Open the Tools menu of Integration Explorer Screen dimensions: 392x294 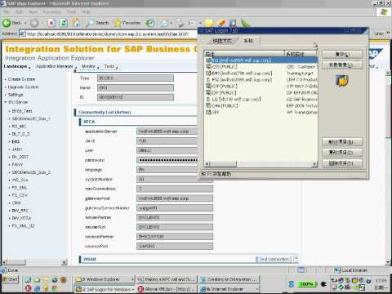pos(110,66)
